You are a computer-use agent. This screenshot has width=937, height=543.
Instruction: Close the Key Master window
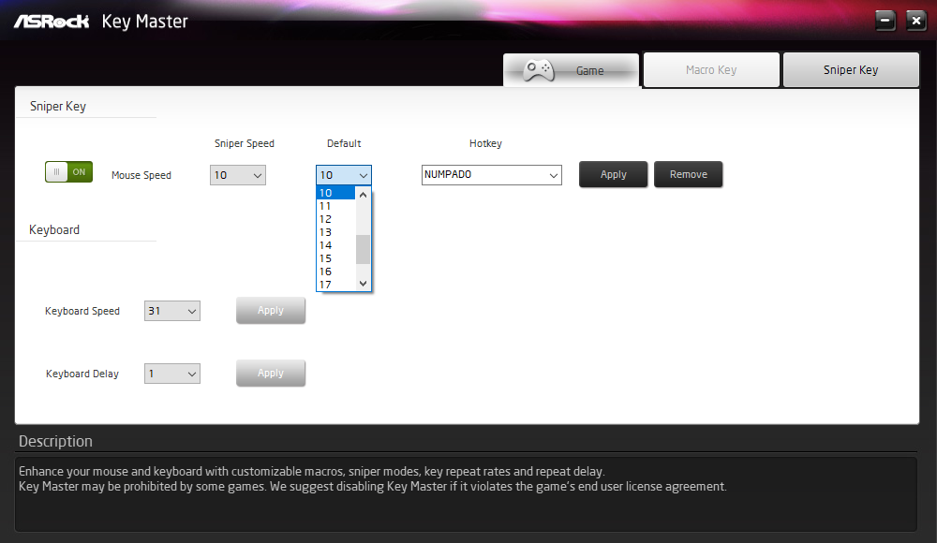point(915,21)
